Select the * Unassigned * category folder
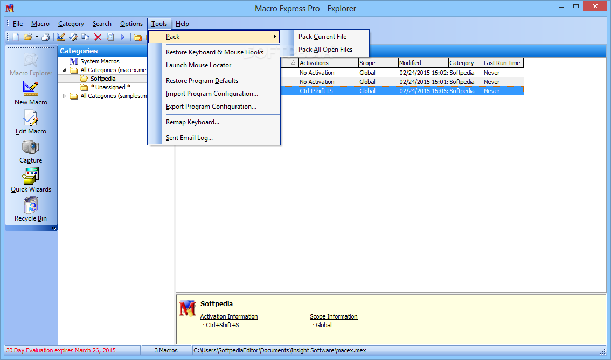The image size is (611, 360). (x=110, y=87)
